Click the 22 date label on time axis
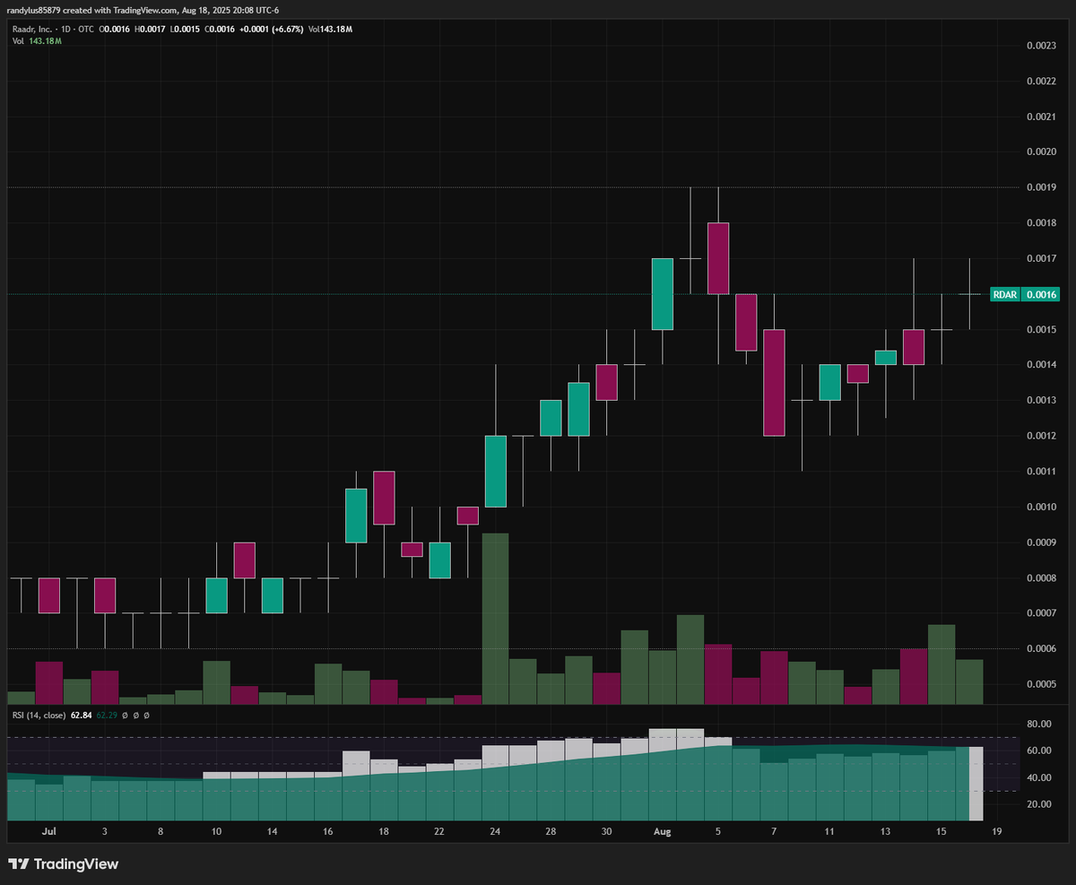 pos(439,832)
